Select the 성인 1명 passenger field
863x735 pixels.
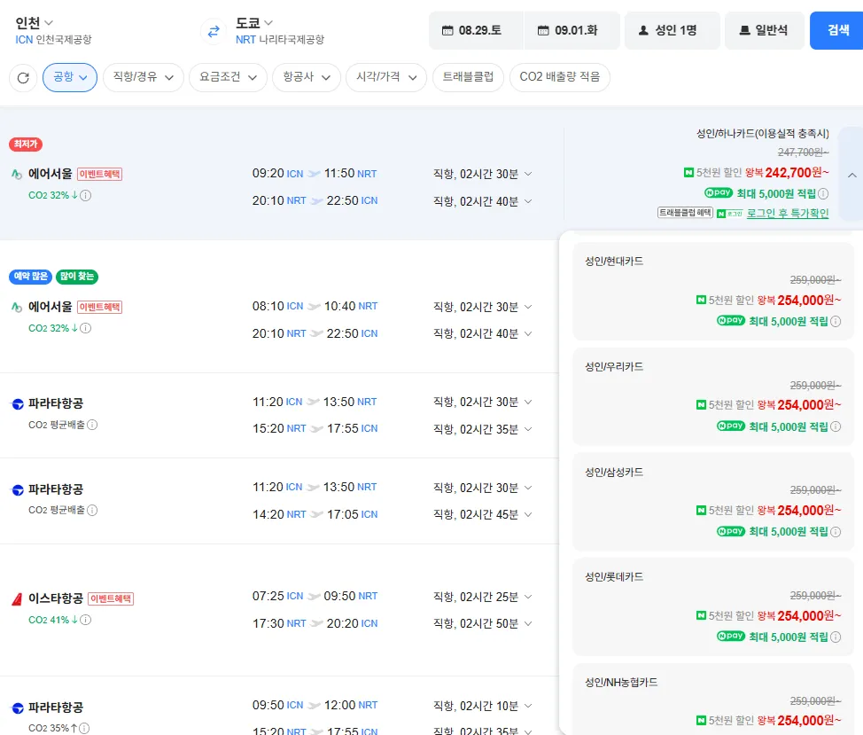(672, 30)
